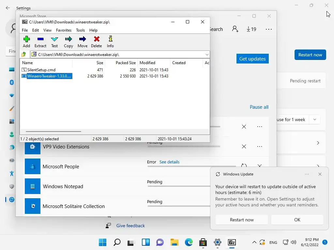Click the Info toolbar button in 7-Zip
This screenshot has height=250, width=334.
tap(110, 42)
